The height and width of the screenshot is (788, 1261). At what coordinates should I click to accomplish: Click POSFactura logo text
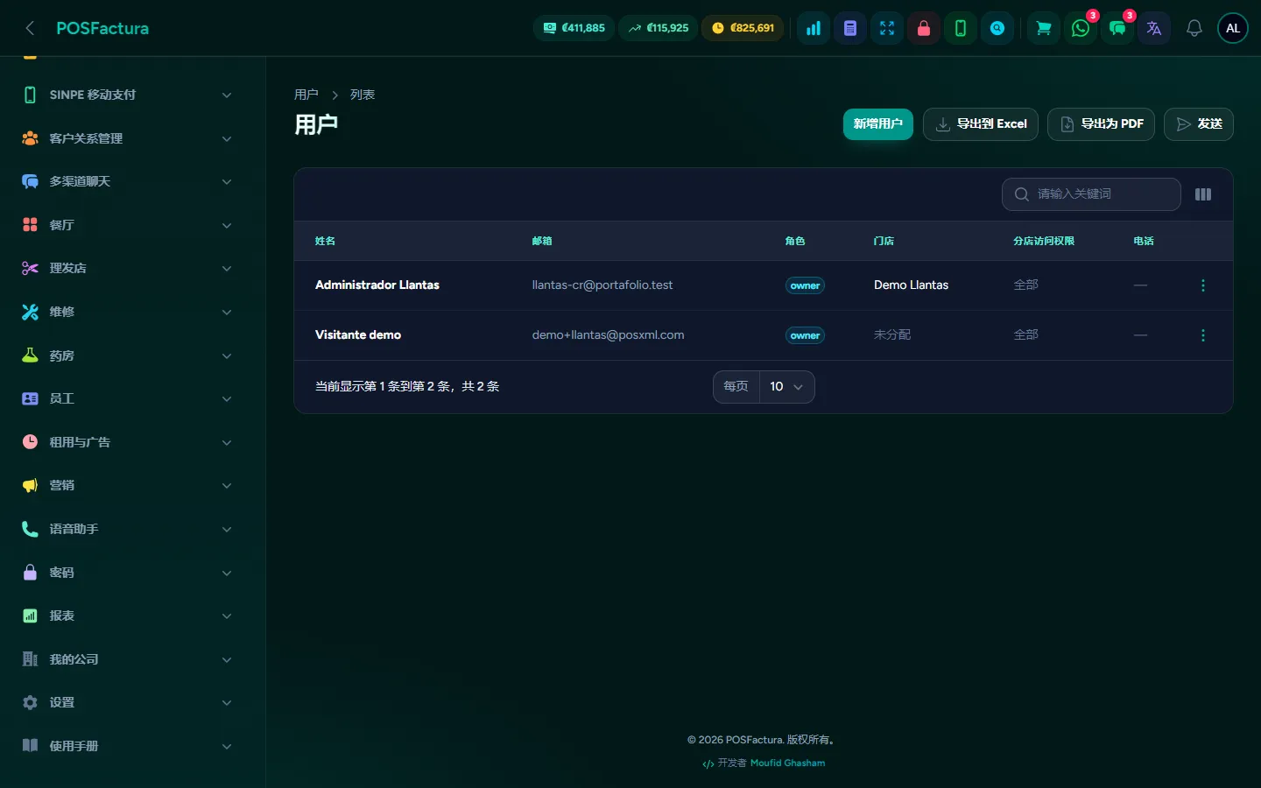102,28
